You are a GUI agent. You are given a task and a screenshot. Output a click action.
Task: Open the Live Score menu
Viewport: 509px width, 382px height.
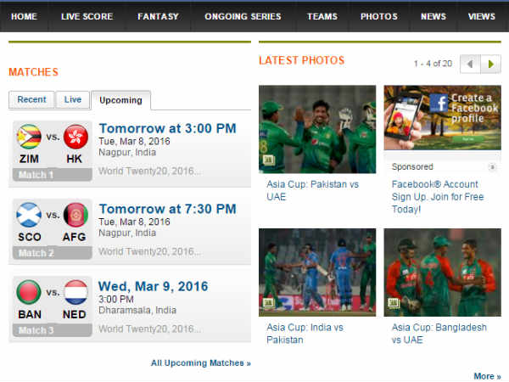(x=87, y=17)
